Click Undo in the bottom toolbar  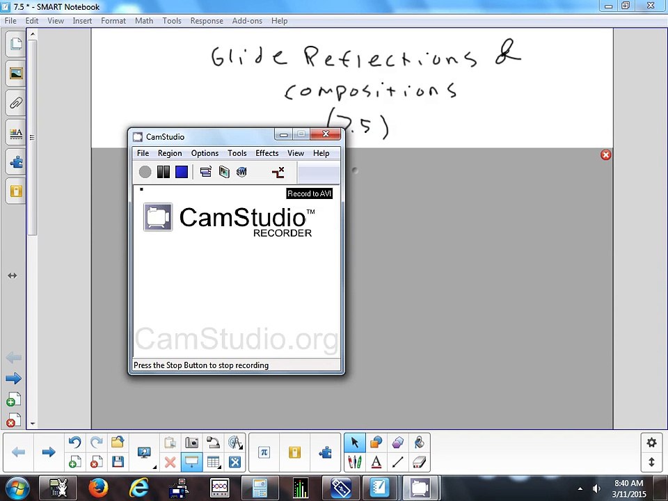coord(75,443)
